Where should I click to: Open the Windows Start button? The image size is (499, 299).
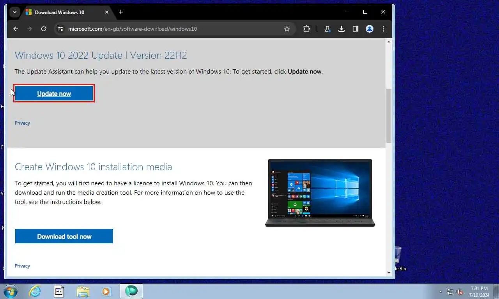tap(11, 291)
